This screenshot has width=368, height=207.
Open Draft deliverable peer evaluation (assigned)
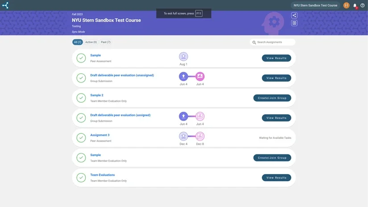pos(120,115)
